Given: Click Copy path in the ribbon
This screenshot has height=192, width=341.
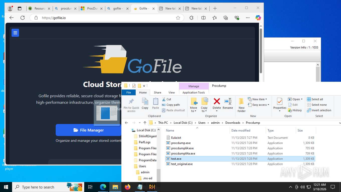Looking at the screenshot, I should [171, 105].
